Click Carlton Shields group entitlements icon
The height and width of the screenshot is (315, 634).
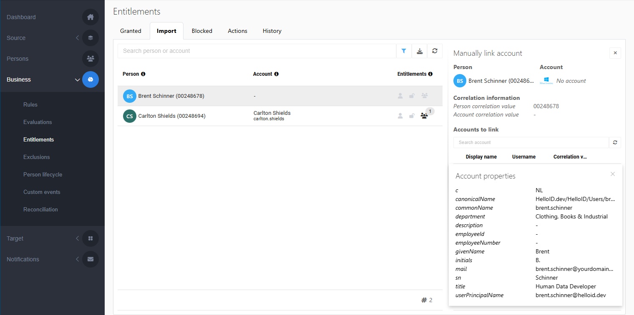point(424,116)
